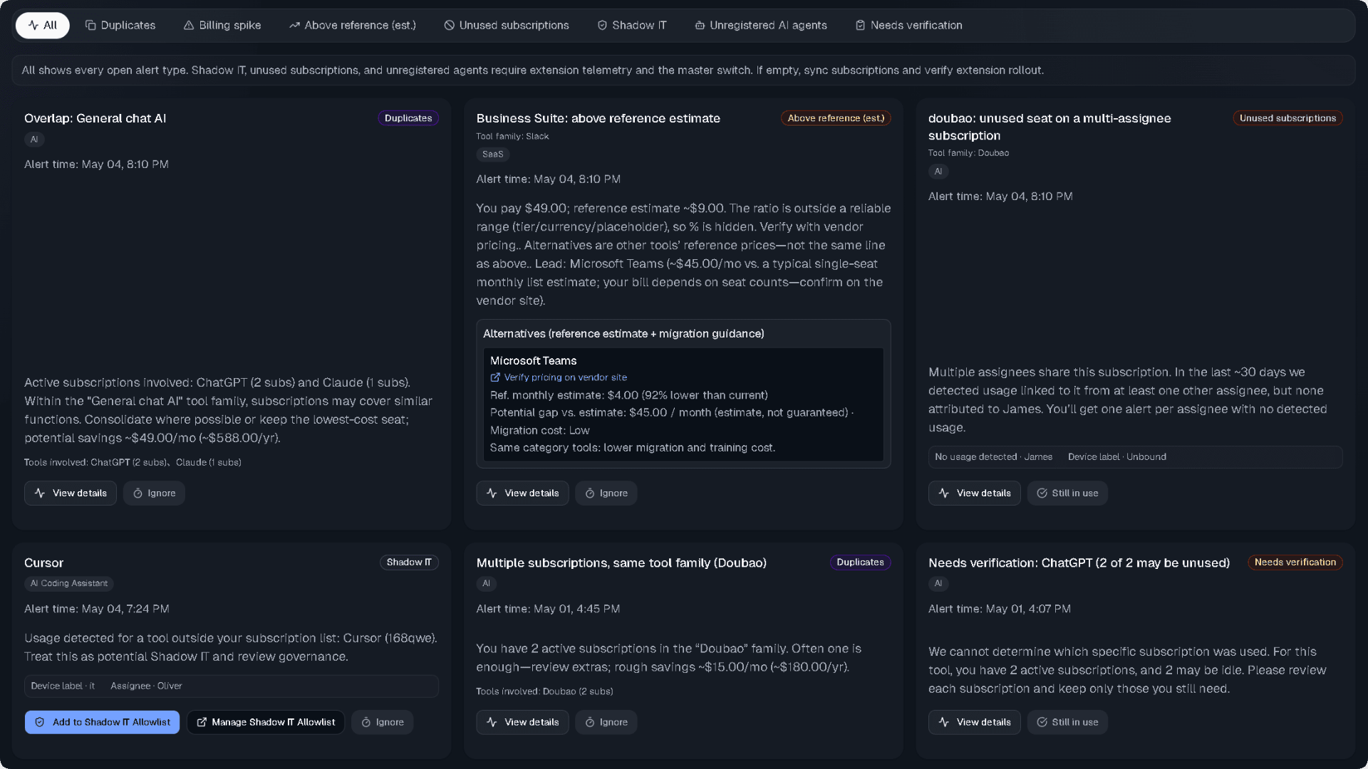Click timer icon in Cursor card's Ignore button
Viewport: 1368px width, 769px height.
[x=366, y=722]
